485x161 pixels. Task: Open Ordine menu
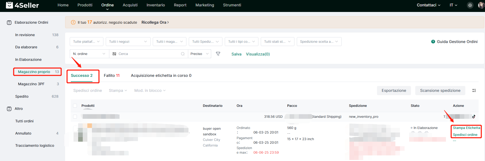pos(108,5)
